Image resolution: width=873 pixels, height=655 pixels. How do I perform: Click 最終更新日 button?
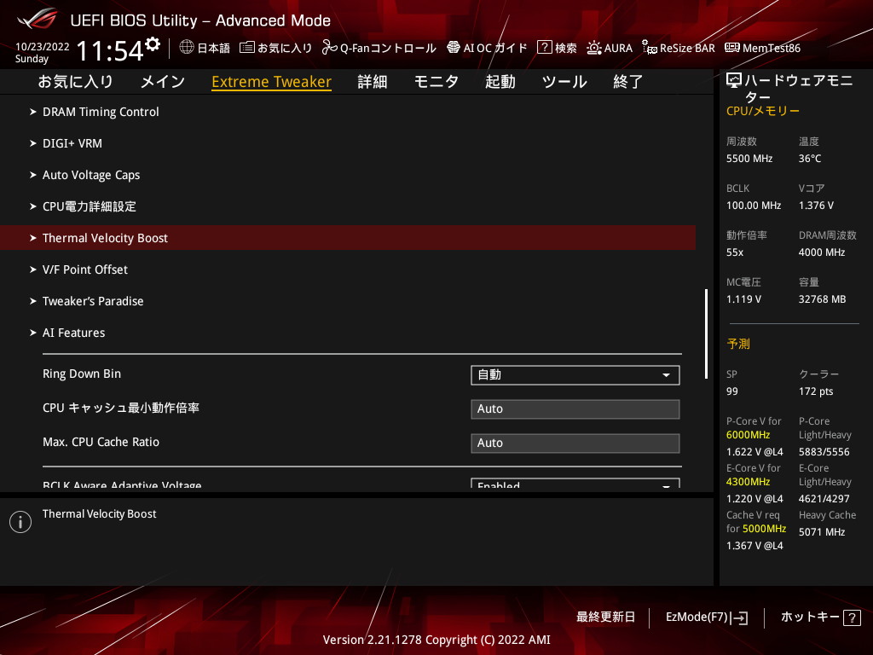pyautogui.click(x=605, y=617)
